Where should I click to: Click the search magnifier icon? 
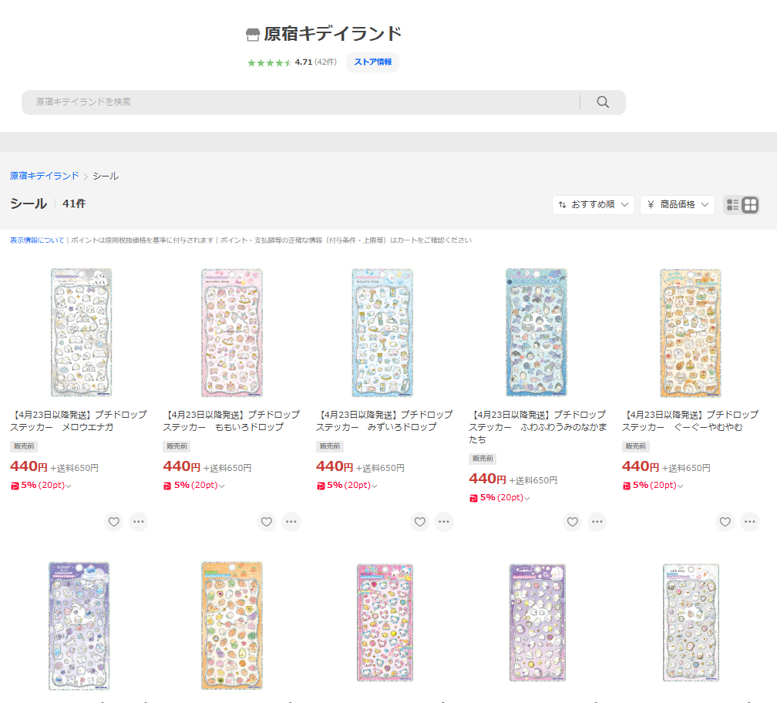point(603,103)
